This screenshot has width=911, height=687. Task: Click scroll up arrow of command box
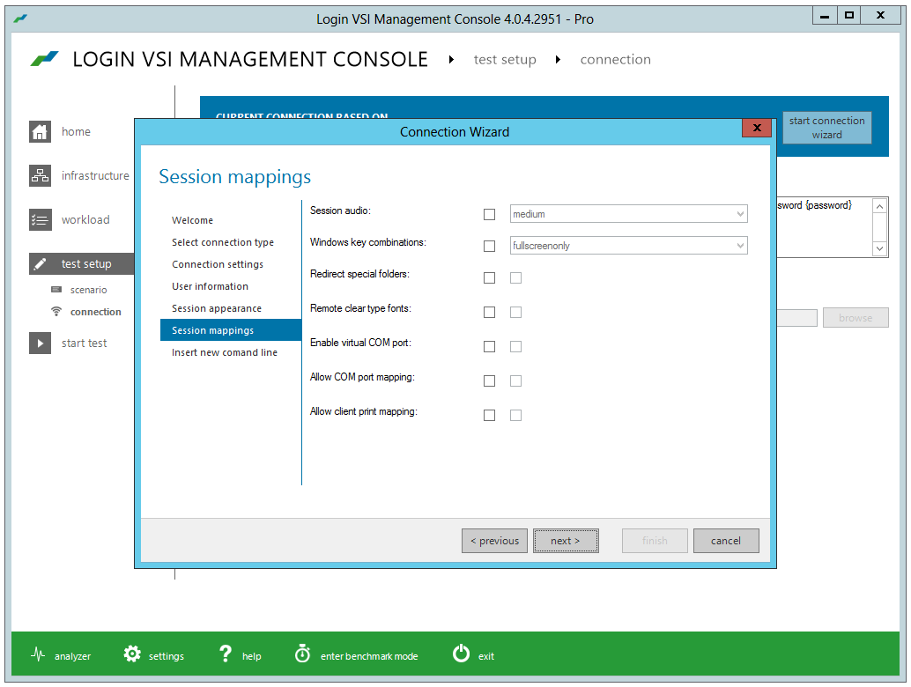point(879,207)
